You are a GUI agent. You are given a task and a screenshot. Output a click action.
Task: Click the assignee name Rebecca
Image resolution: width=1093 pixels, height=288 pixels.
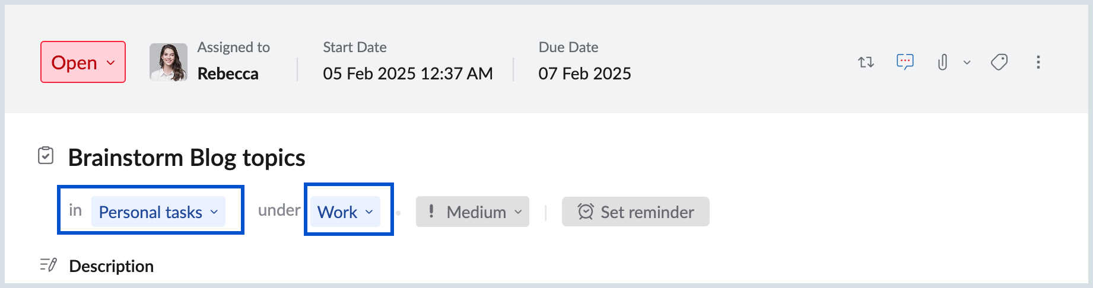pos(228,74)
